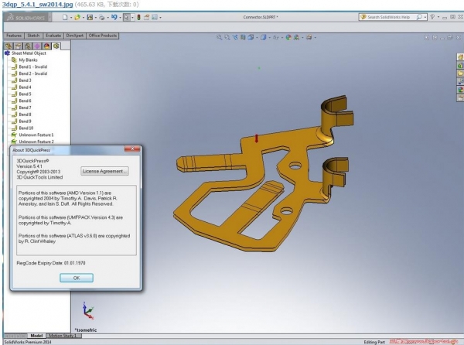This screenshot has width=464, height=345.
Task: Click the Search magnifier icon in help box
Action: click(419, 17)
